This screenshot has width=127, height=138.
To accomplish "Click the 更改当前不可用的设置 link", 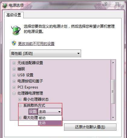I will (36, 44).
